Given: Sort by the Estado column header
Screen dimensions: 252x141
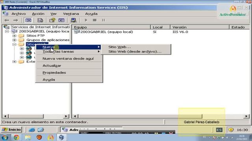Looking at the screenshot, I should (x=240, y=27).
